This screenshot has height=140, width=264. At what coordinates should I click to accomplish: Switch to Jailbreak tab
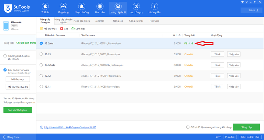pos(100,21)
